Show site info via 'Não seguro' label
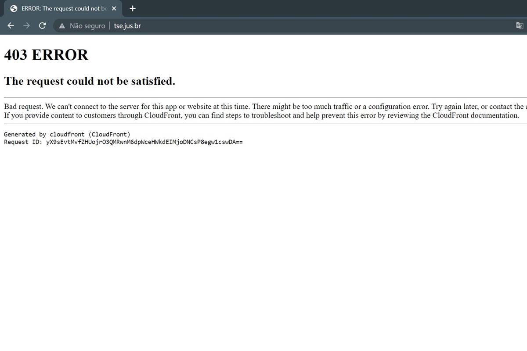527x351 pixels. tap(87, 26)
